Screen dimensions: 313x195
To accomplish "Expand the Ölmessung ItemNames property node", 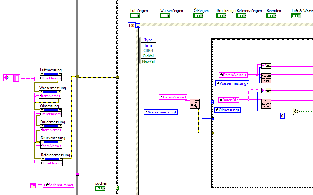I will tap(51, 112).
